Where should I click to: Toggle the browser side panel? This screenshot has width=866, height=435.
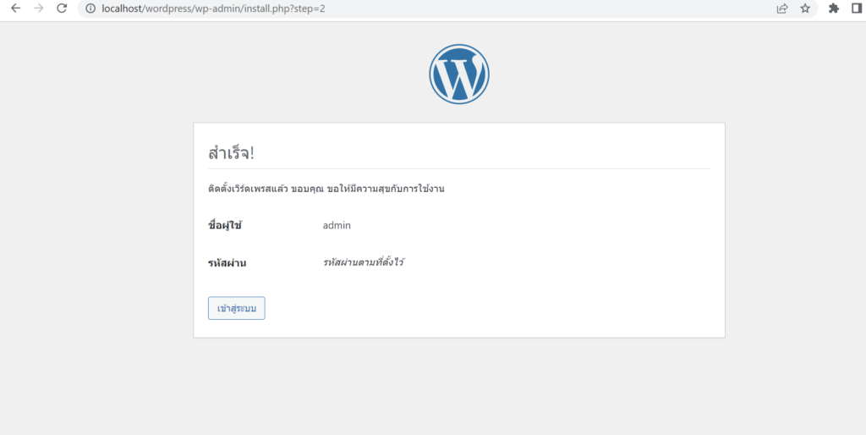[x=856, y=8]
